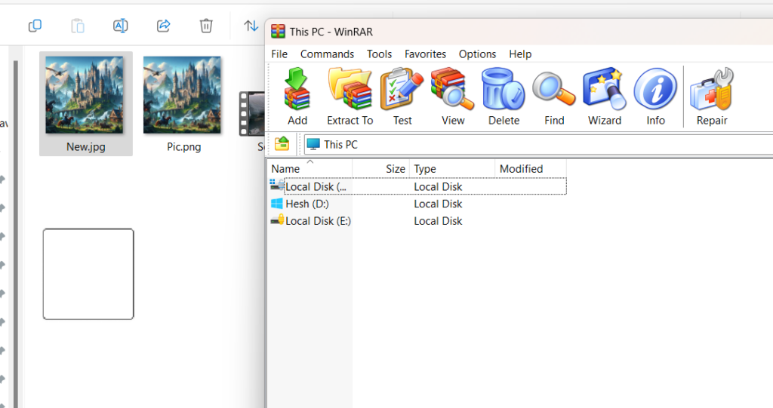Open the File menu
The height and width of the screenshot is (408, 773).
pos(279,54)
